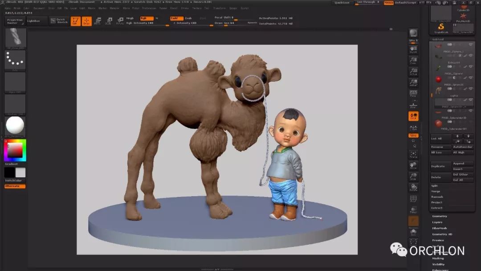Viewport: 481px width, 271px height.
Task: Open LightBox browser
Action: (x=33, y=21)
